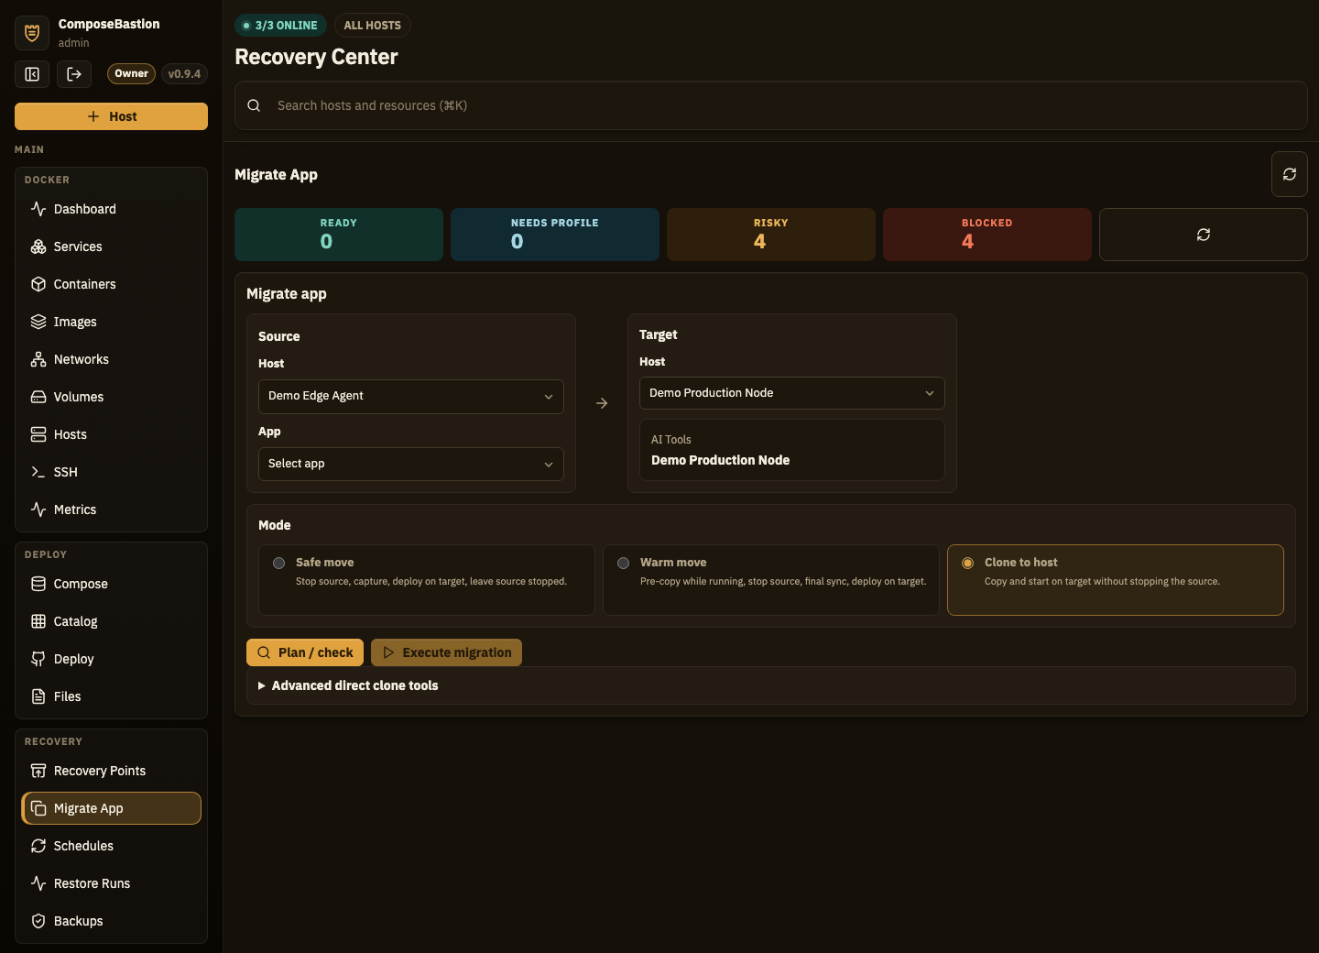
Task: Open the Select app dropdown
Action: point(411,464)
